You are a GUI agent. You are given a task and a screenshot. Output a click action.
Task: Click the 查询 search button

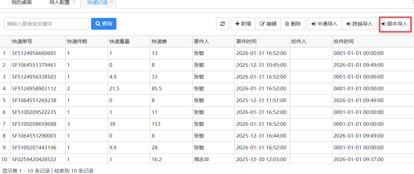coord(104,24)
